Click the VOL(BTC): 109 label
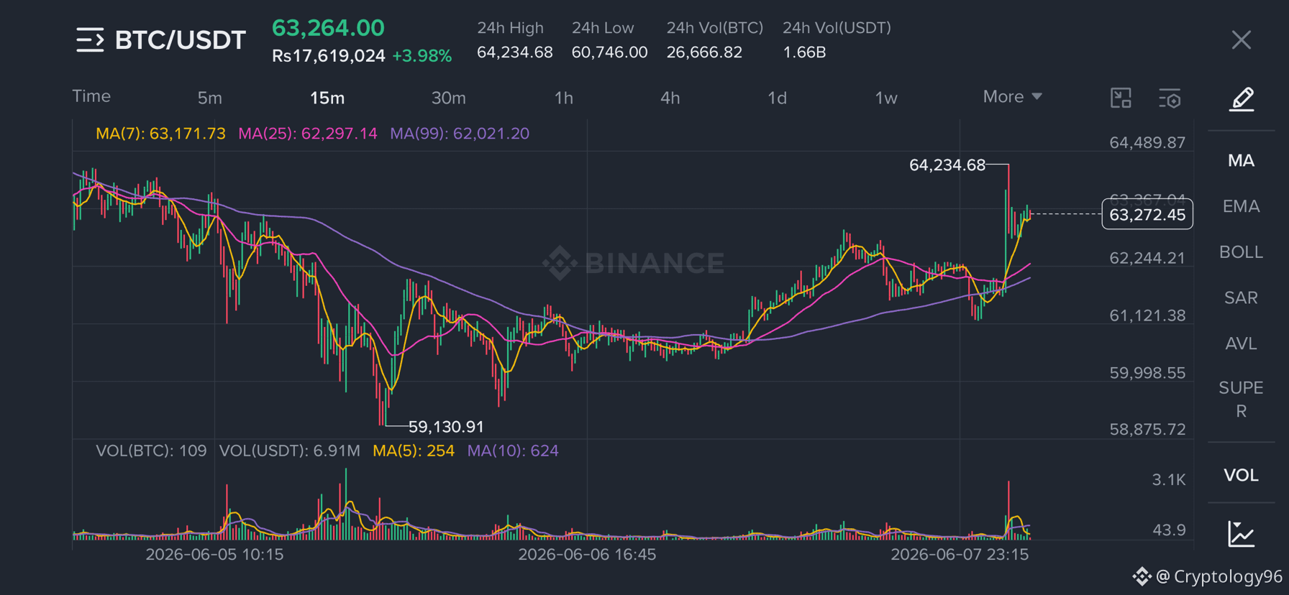Screen dimensions: 1289x595 (x=151, y=451)
